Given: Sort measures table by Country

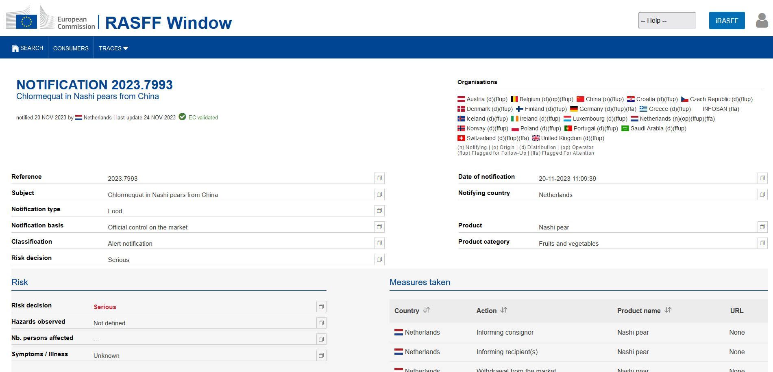Looking at the screenshot, I should 427,310.
